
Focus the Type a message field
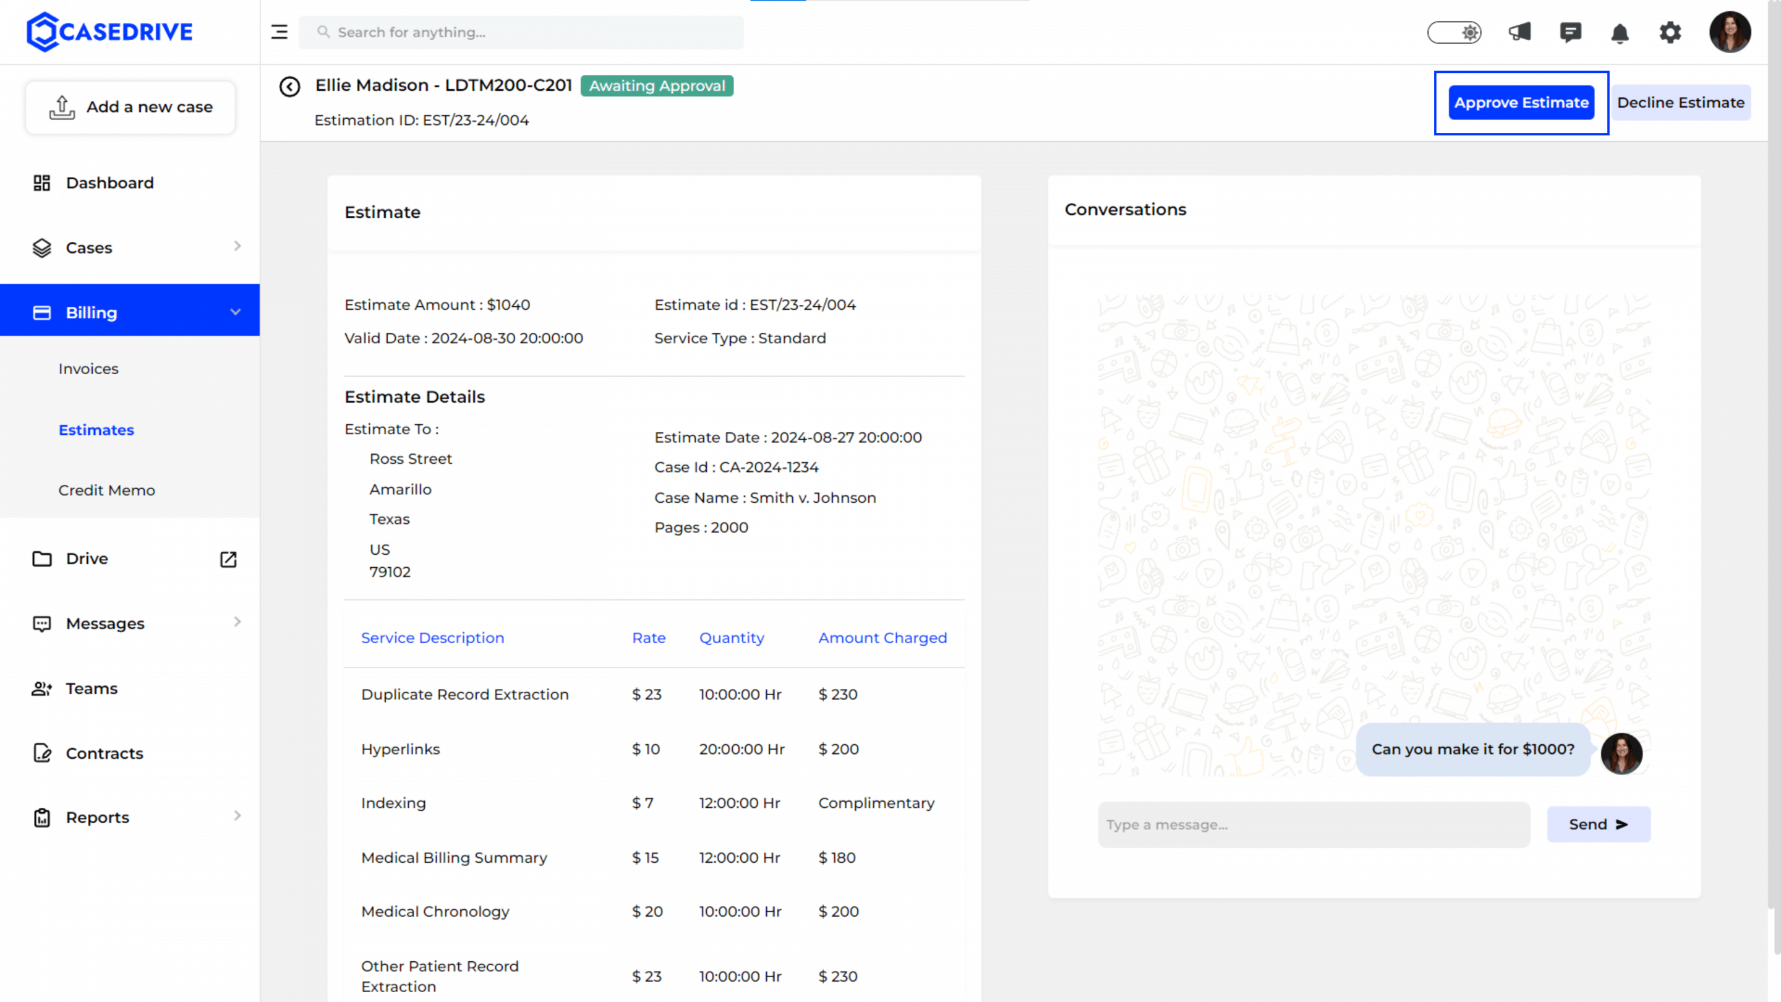pos(1313,824)
